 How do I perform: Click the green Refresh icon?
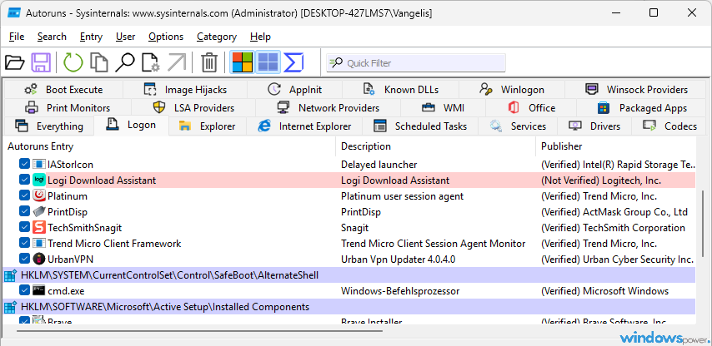point(73,62)
